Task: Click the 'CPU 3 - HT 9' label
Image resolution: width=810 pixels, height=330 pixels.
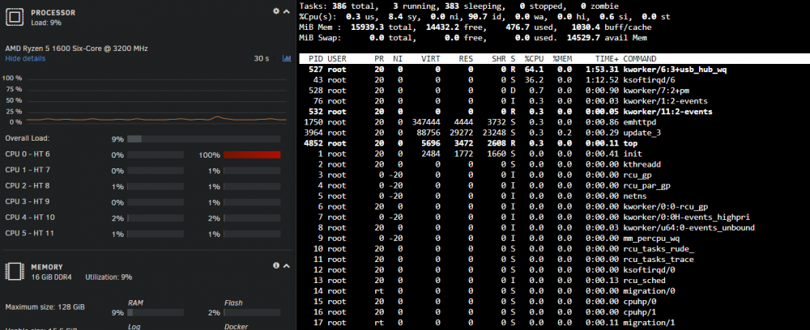Action: tap(28, 201)
